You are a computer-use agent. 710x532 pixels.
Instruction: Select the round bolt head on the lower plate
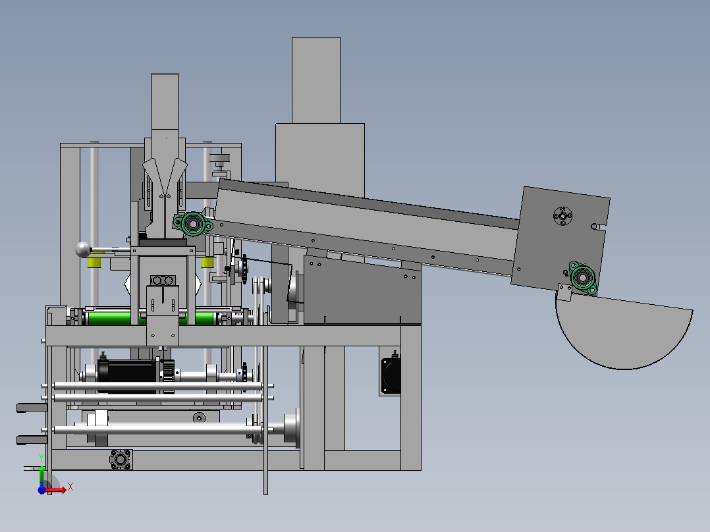pyautogui.click(x=199, y=417)
